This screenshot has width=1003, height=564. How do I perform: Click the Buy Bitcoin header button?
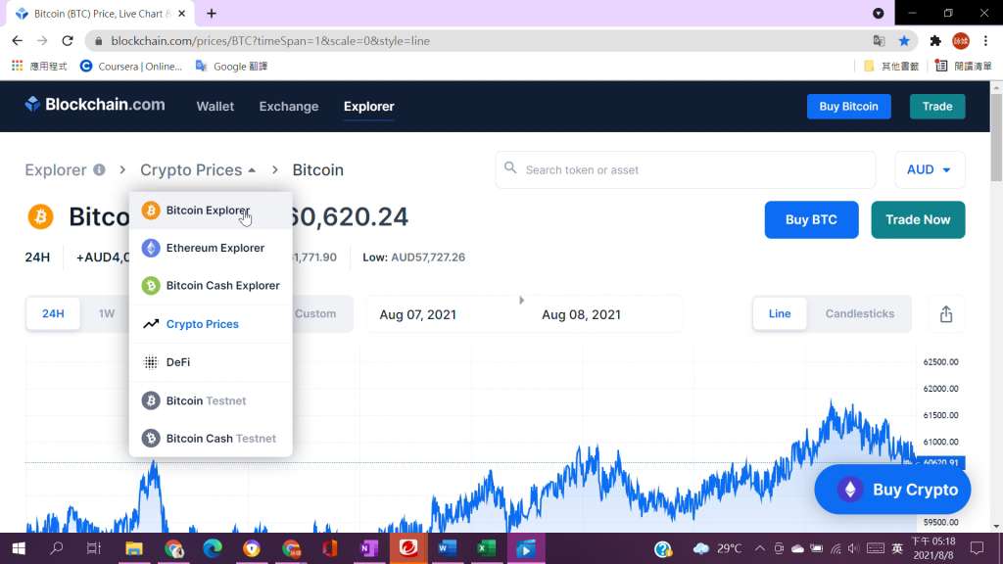pos(849,106)
